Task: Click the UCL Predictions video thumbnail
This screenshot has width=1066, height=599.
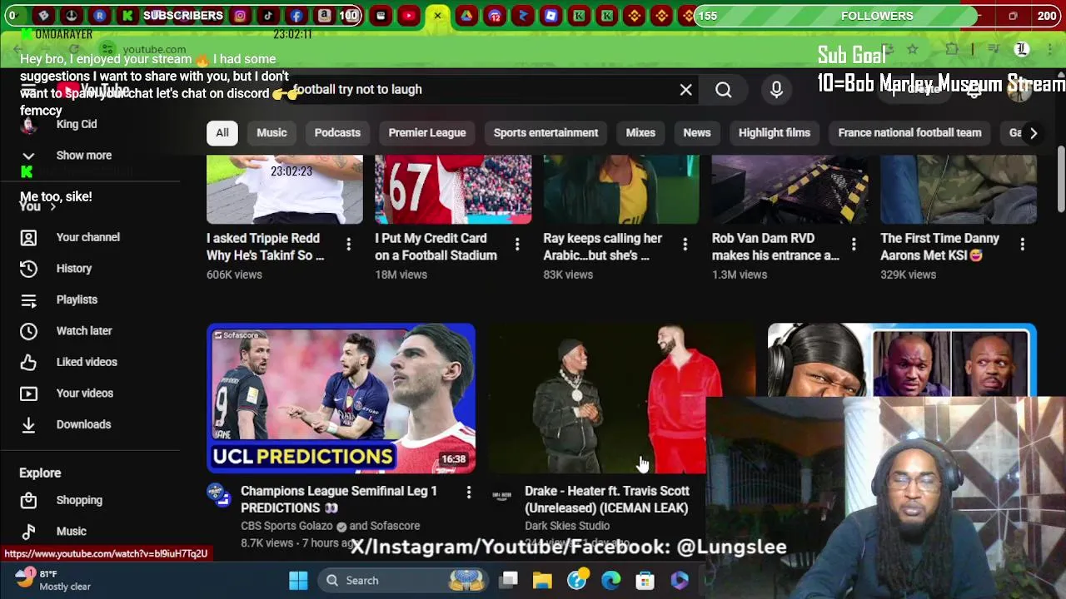Action: [x=341, y=399]
